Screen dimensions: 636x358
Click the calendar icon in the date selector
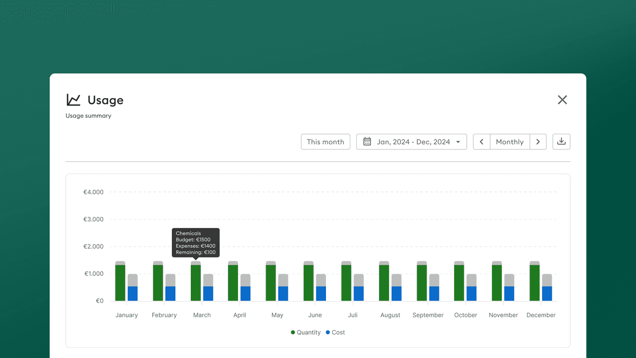tap(368, 142)
